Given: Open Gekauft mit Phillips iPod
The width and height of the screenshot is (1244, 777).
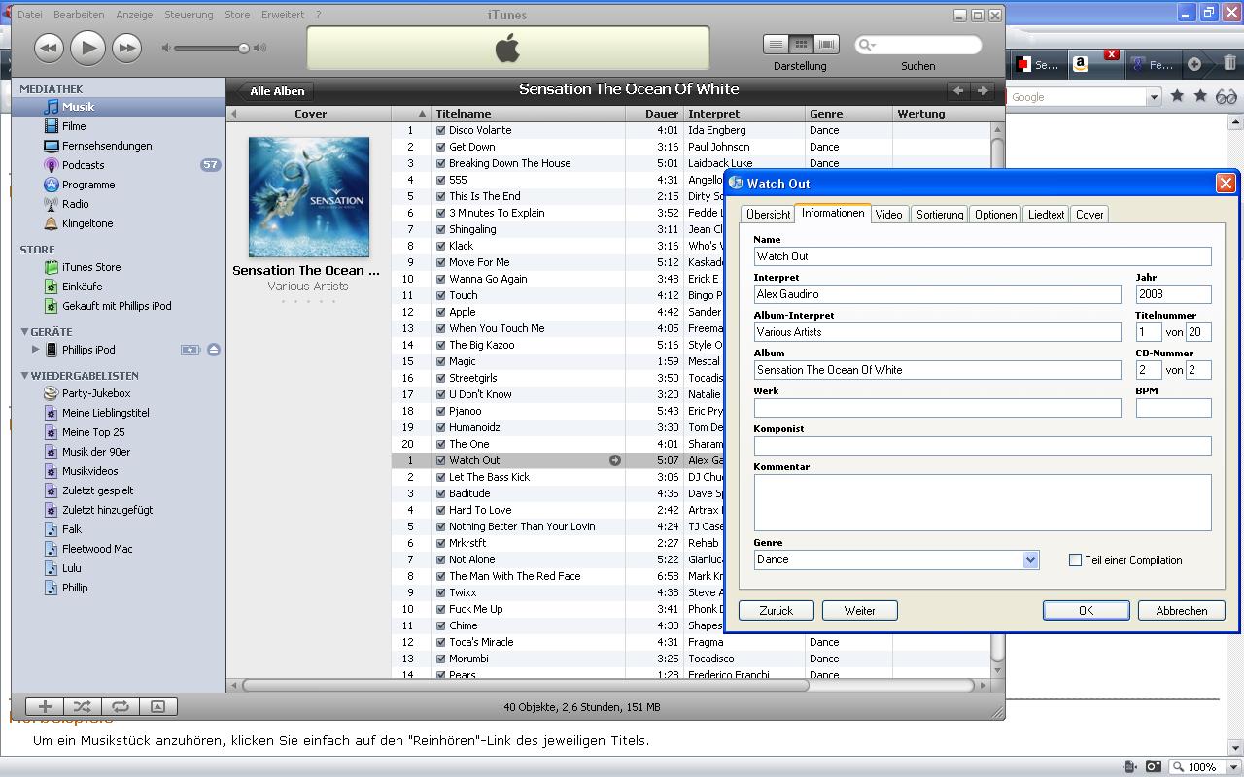Looking at the screenshot, I should click(x=119, y=306).
